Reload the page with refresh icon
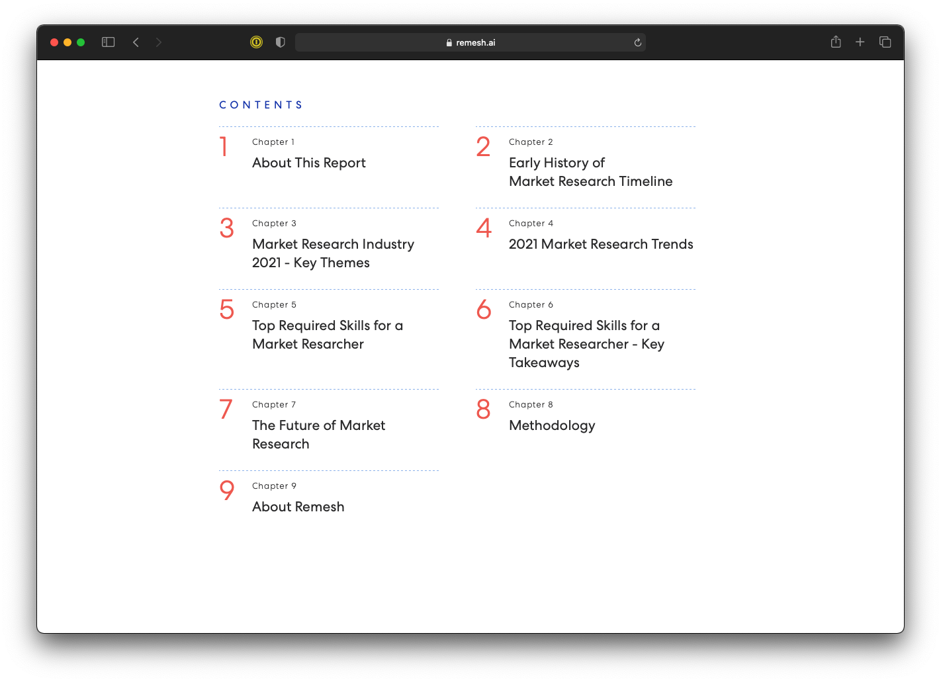Viewport: 941px width, 682px height. (x=638, y=42)
